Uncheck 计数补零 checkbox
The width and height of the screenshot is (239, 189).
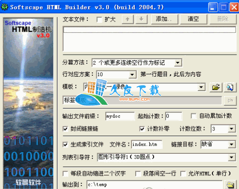pyautogui.click(x=142, y=129)
